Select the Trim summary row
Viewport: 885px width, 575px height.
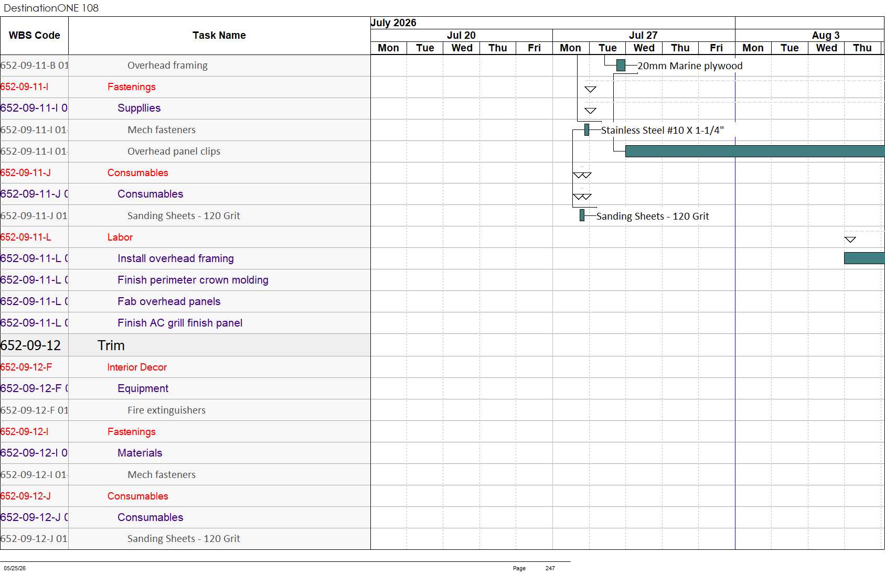tap(185, 345)
